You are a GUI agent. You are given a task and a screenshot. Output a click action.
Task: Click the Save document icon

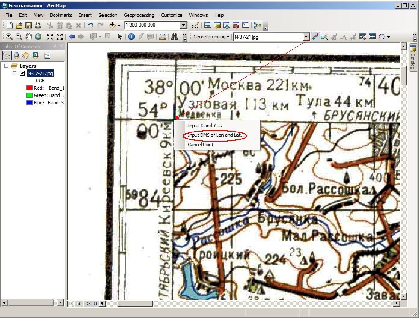[28, 25]
